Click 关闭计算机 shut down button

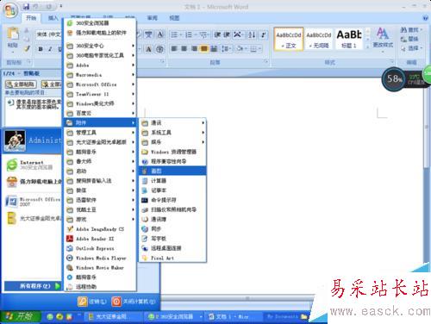tap(134, 302)
